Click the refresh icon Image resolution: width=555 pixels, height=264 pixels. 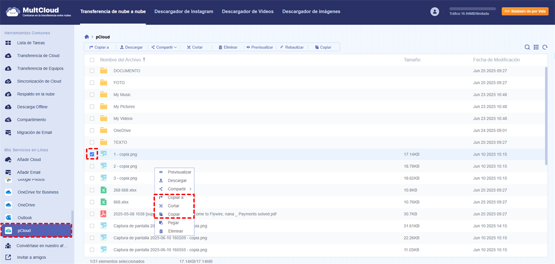click(545, 47)
